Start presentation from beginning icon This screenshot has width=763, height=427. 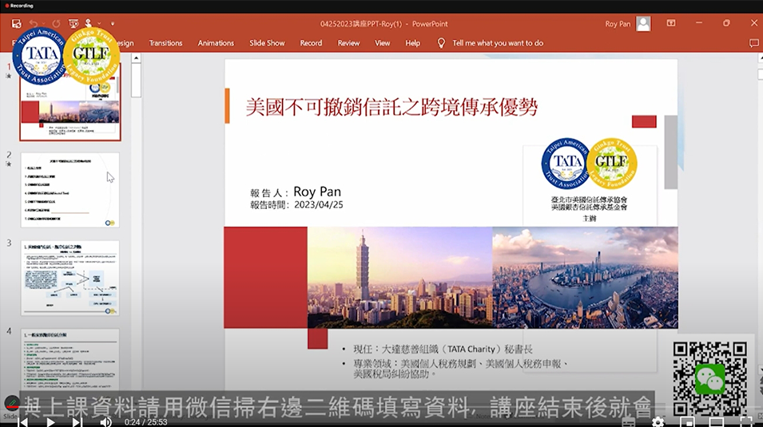(x=74, y=23)
